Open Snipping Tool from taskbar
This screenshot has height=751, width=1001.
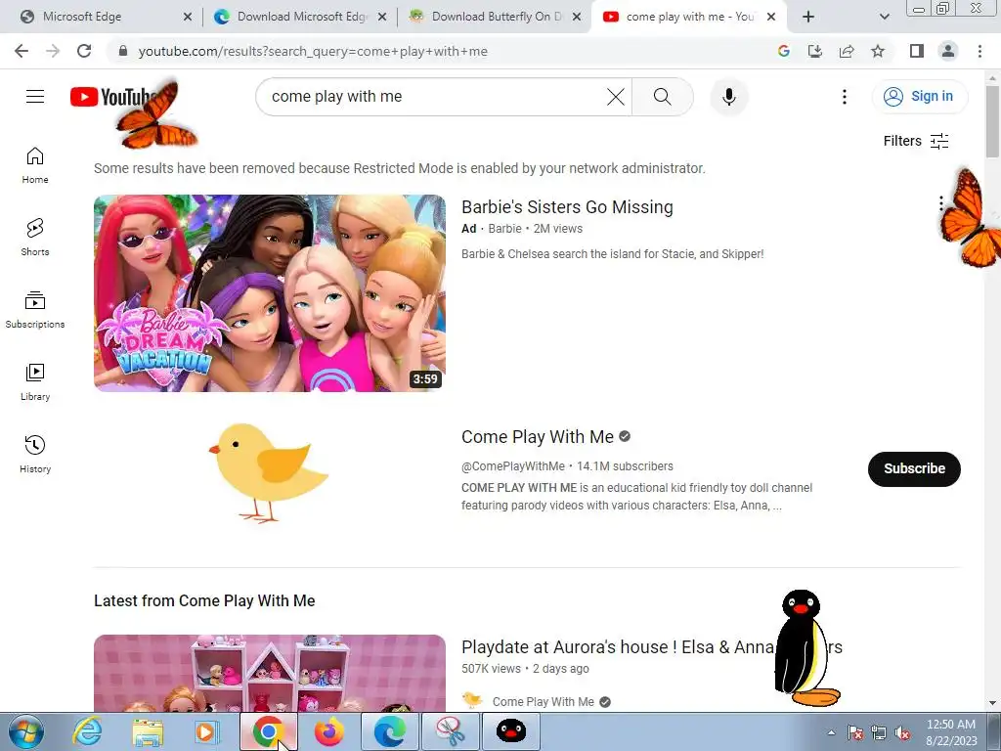click(450, 731)
